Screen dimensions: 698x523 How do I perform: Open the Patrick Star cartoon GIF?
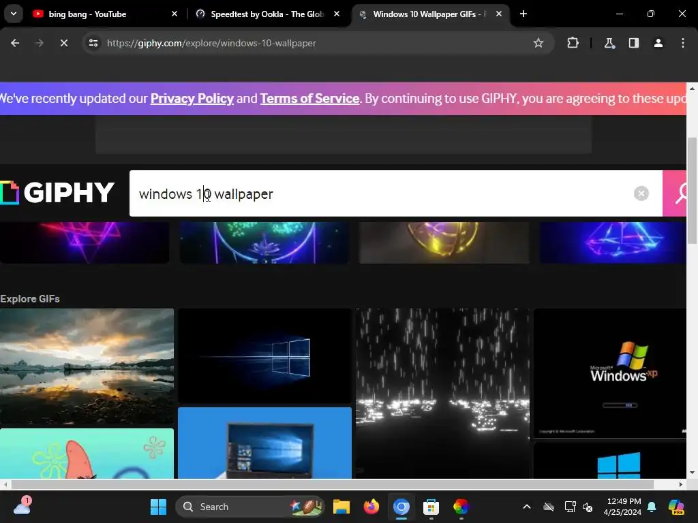click(x=87, y=454)
